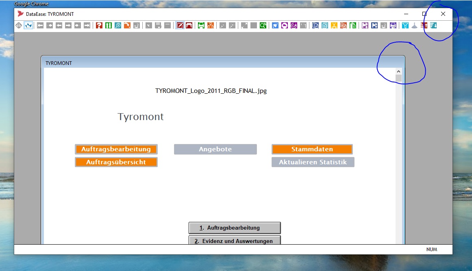The image size is (472, 271).
Task: Click the form scrollbar up arrow
Action: click(398, 71)
